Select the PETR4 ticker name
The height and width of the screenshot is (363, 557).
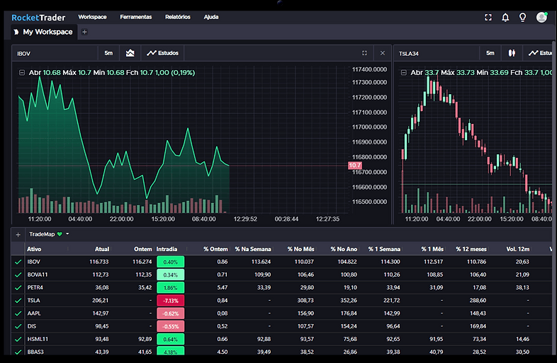coord(35,287)
